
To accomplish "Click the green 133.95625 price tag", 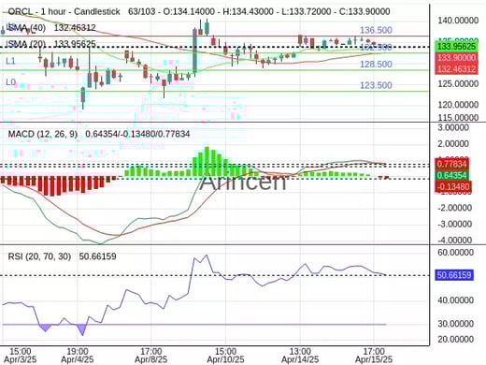I will (x=456, y=47).
